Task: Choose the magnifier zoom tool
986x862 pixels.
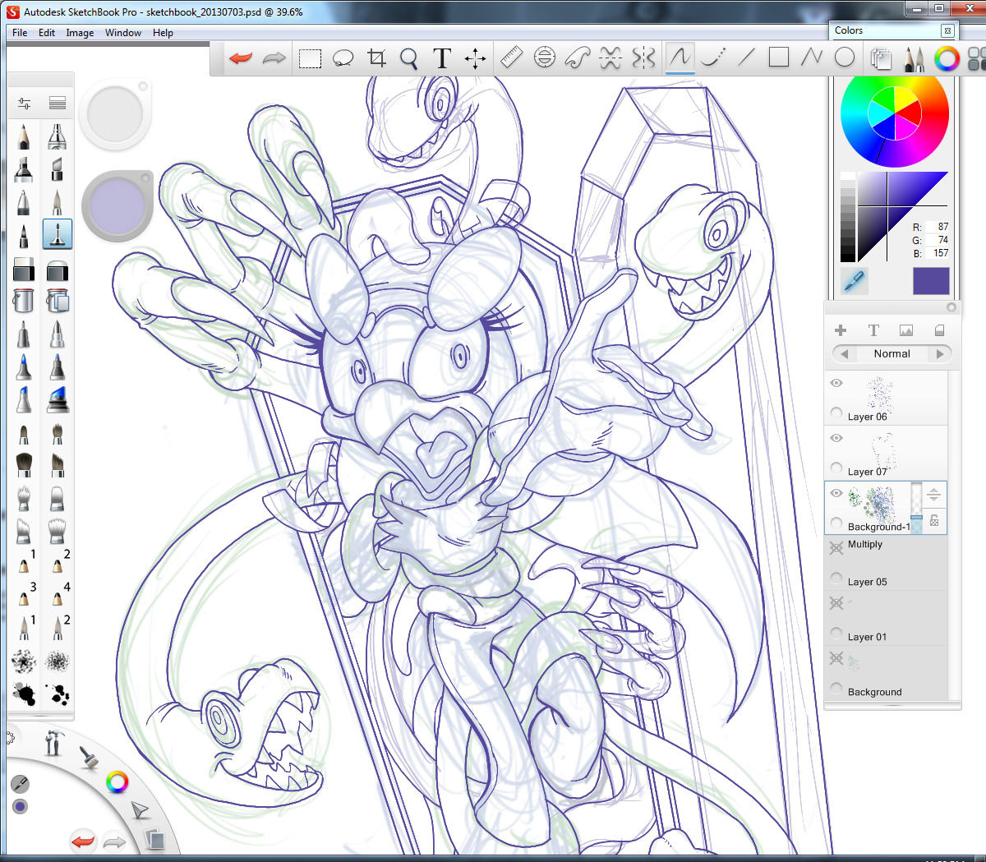Action: click(408, 58)
